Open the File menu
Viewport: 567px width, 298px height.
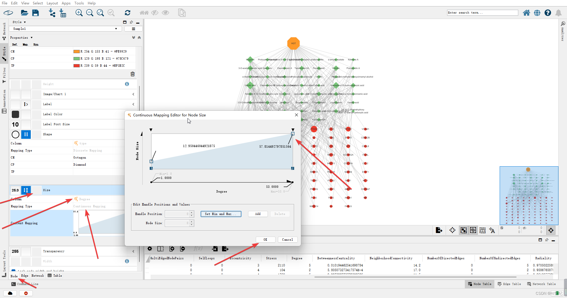pyautogui.click(x=4, y=3)
